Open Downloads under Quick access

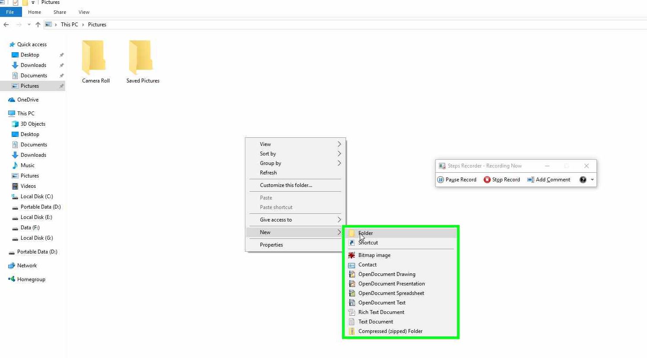(33, 65)
